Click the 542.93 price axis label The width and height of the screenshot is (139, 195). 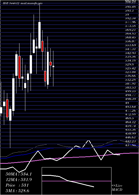coord(130,53)
